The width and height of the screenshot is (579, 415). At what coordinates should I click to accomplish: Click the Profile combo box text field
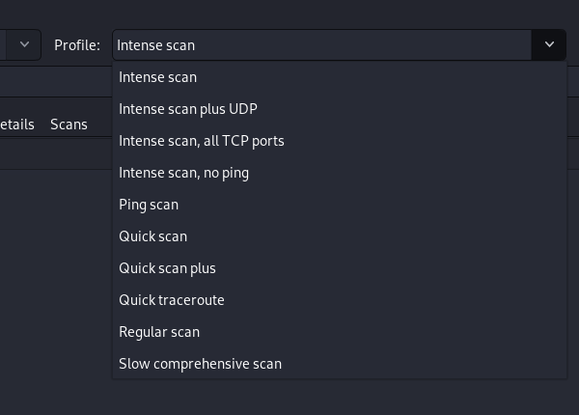(x=320, y=44)
